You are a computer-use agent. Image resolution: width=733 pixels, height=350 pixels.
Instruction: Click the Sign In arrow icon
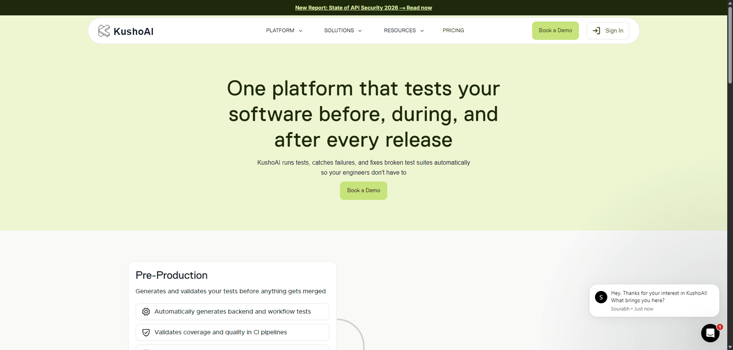pos(596,31)
